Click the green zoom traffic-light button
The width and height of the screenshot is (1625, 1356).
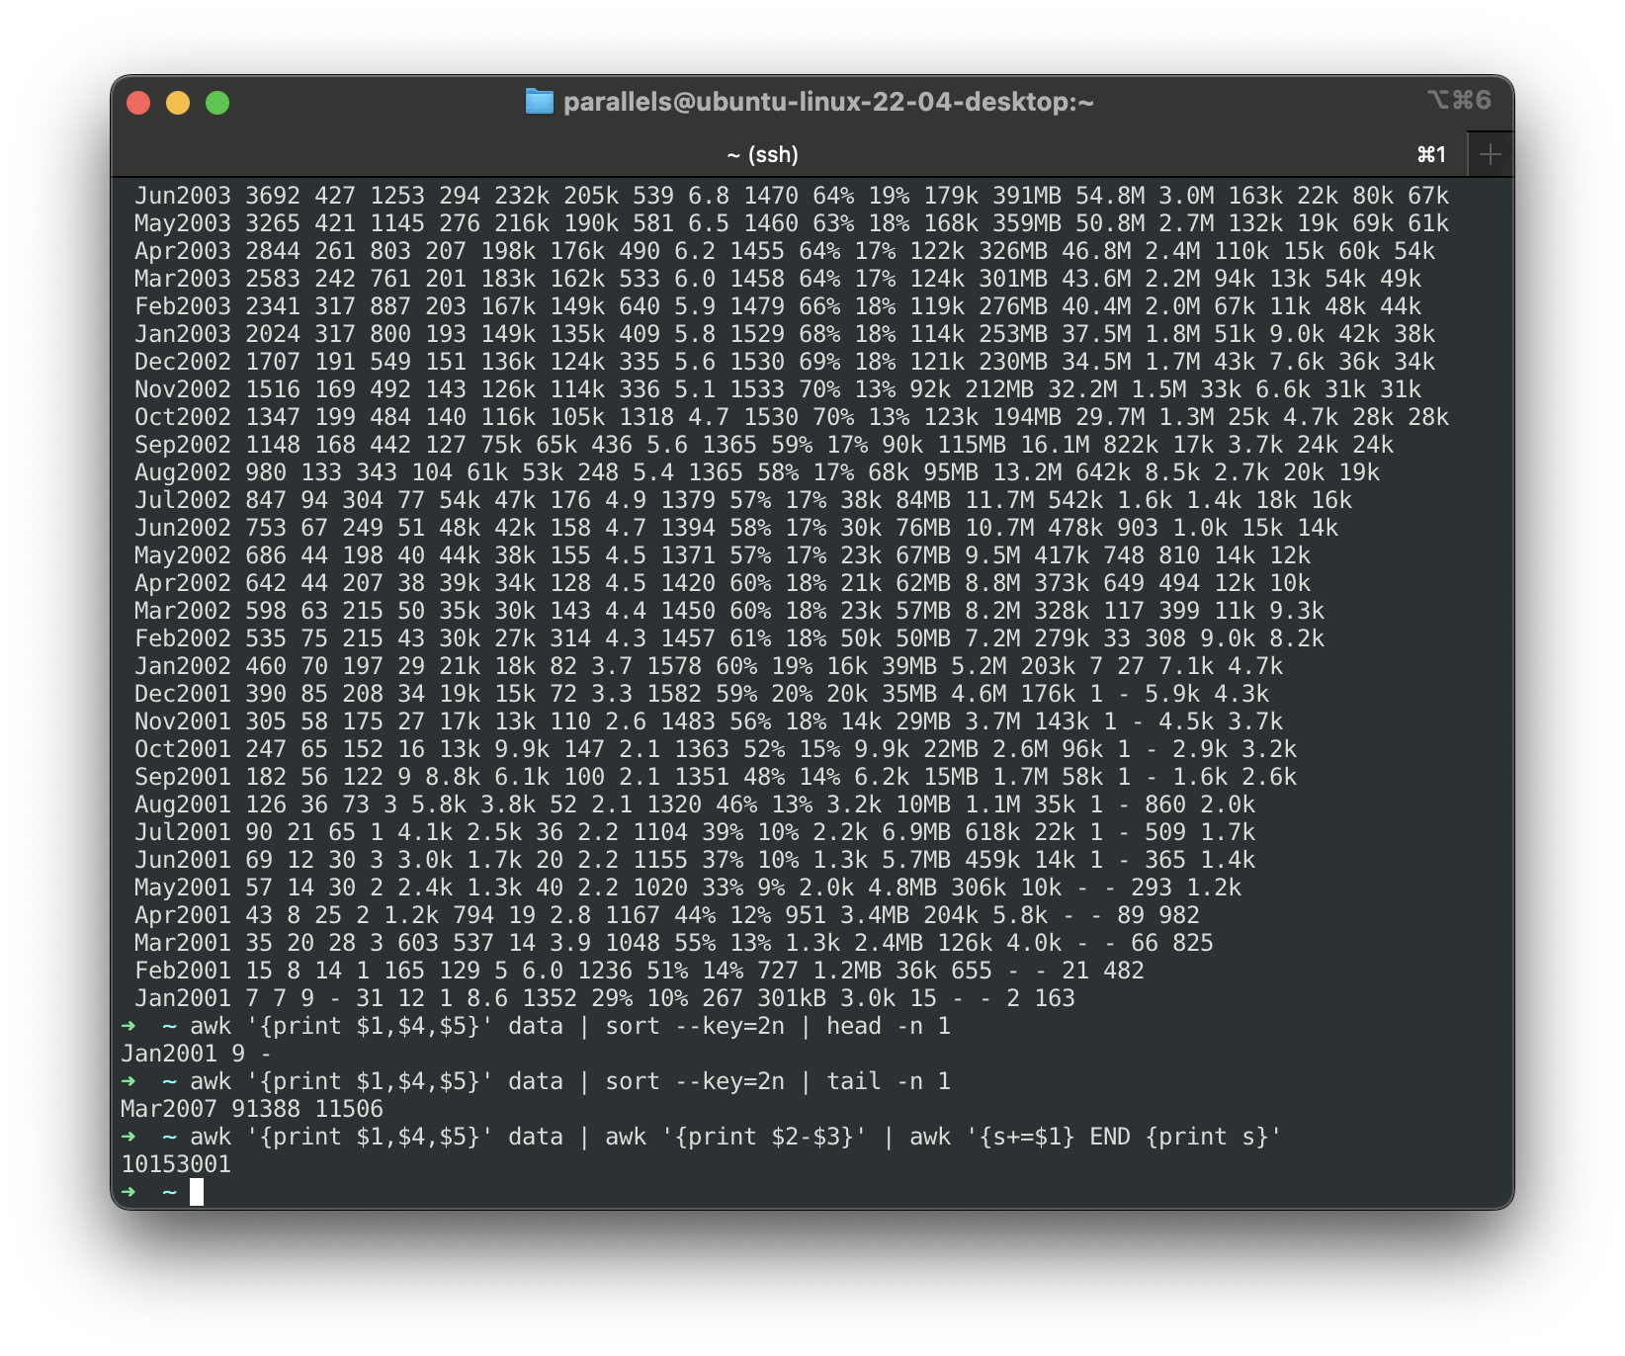tap(217, 101)
